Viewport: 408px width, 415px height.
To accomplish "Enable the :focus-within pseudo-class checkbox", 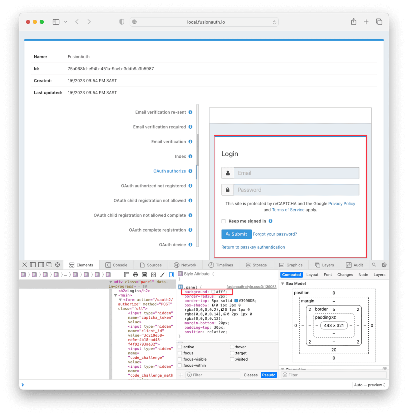I will coord(180,365).
